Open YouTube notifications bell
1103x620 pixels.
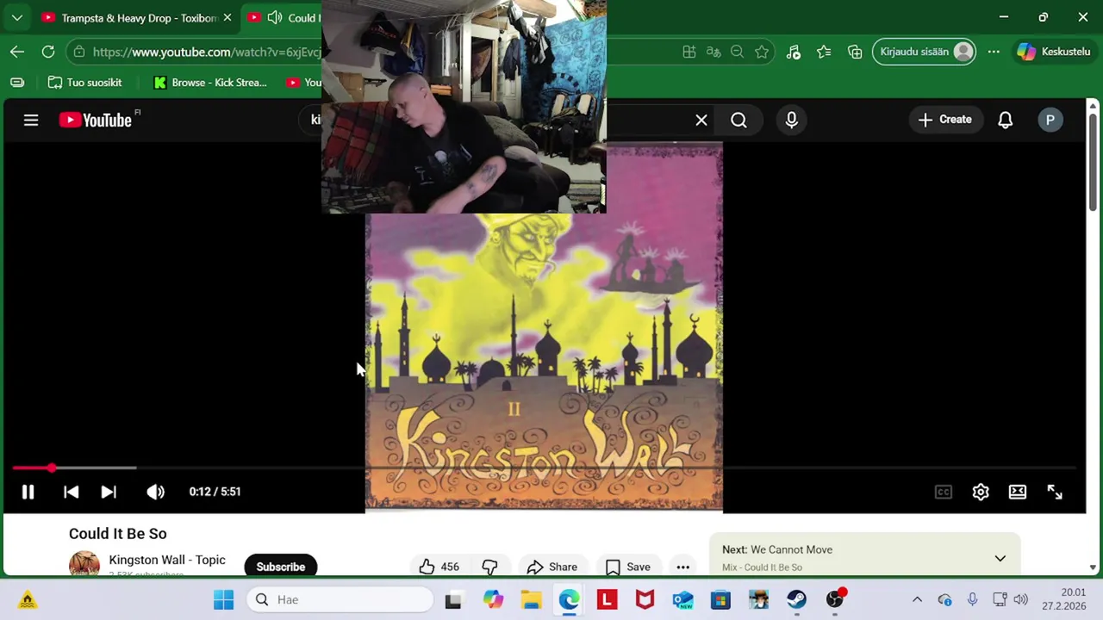click(1005, 120)
